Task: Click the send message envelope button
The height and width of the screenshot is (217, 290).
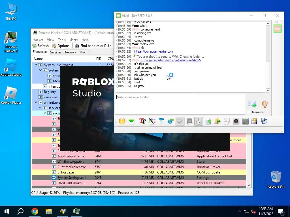Action: coord(252,104)
